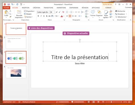This screenshot has height=105, width=135.
Task: Click the Organiser arrange icon
Action: (99, 12)
